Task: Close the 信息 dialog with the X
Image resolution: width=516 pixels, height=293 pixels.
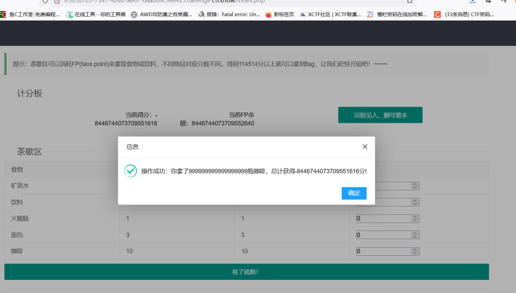Action: point(365,146)
